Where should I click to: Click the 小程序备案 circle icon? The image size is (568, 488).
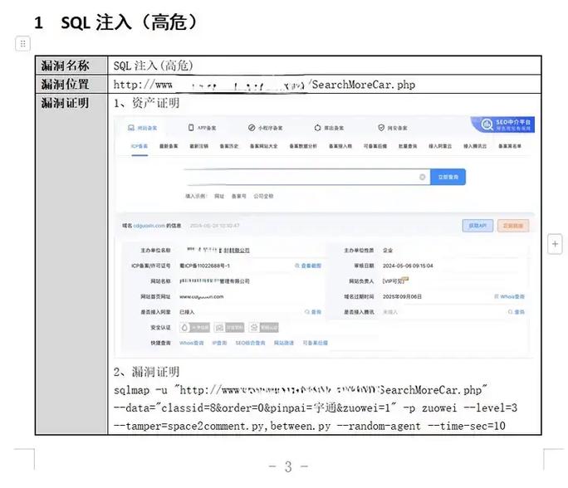point(252,128)
